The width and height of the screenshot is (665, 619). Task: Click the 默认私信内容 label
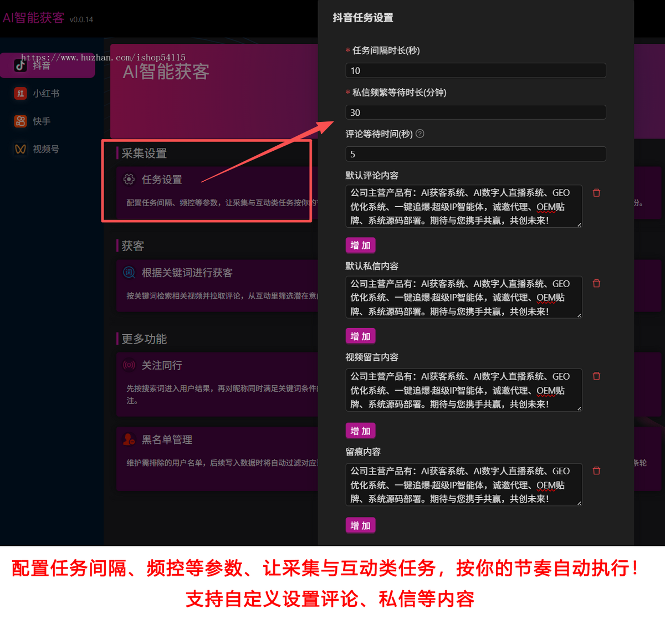(372, 266)
